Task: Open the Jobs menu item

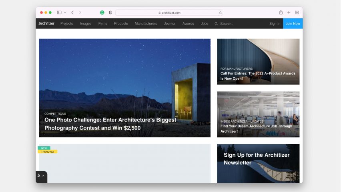Action: point(205,24)
